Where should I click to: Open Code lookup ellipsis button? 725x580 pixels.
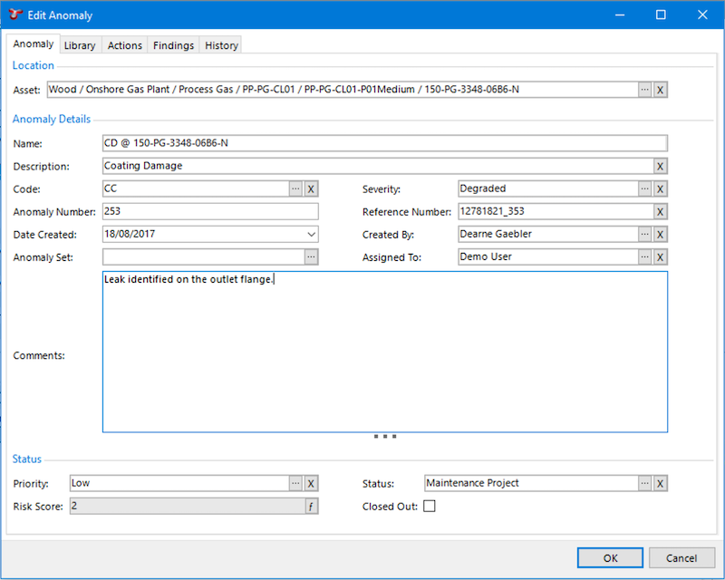click(x=295, y=188)
